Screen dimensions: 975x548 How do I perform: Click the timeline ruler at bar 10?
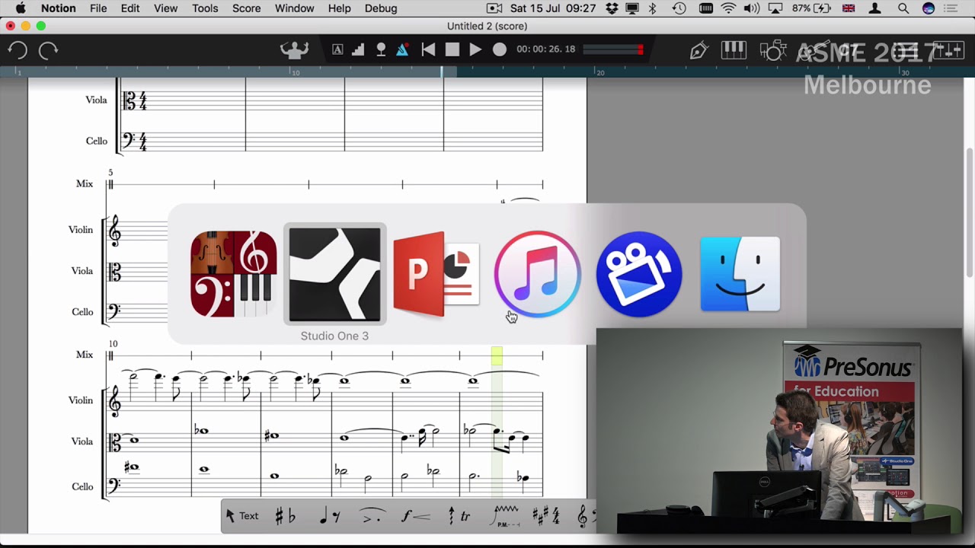(296, 72)
